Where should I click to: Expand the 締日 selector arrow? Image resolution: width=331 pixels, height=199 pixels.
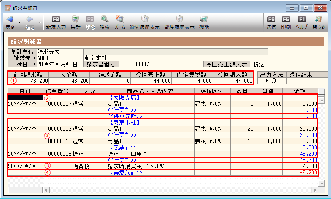(35, 64)
